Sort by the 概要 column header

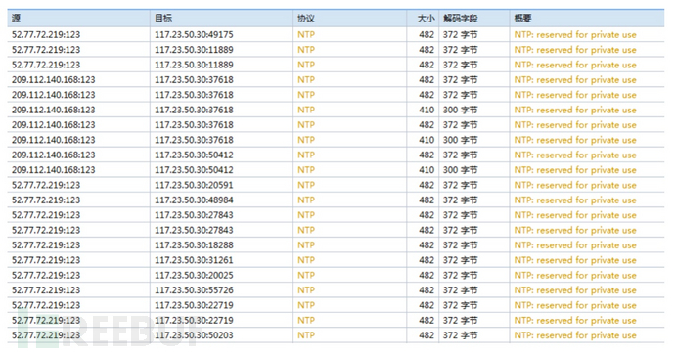pos(587,18)
